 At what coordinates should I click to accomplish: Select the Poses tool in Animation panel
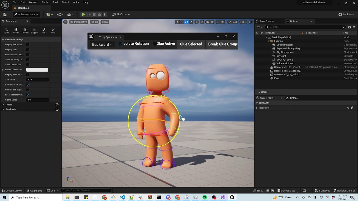click(16, 31)
